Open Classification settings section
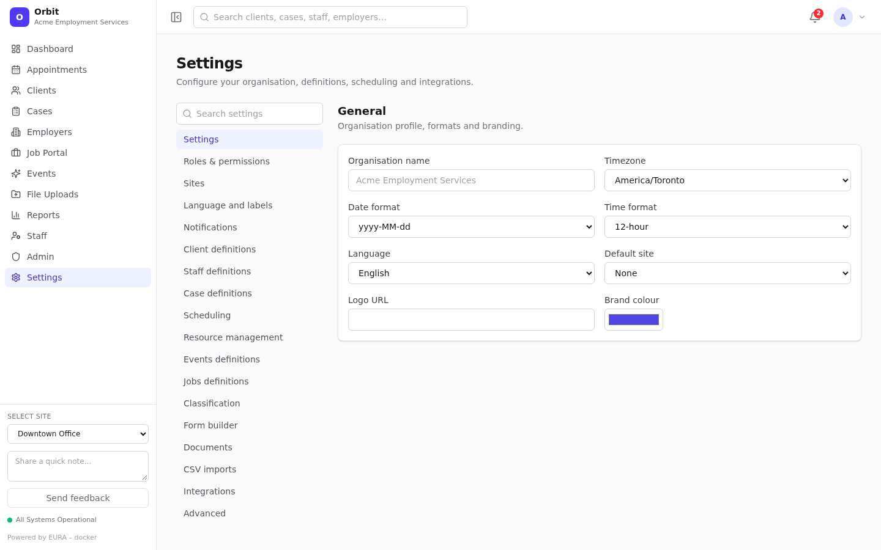 pos(250,403)
